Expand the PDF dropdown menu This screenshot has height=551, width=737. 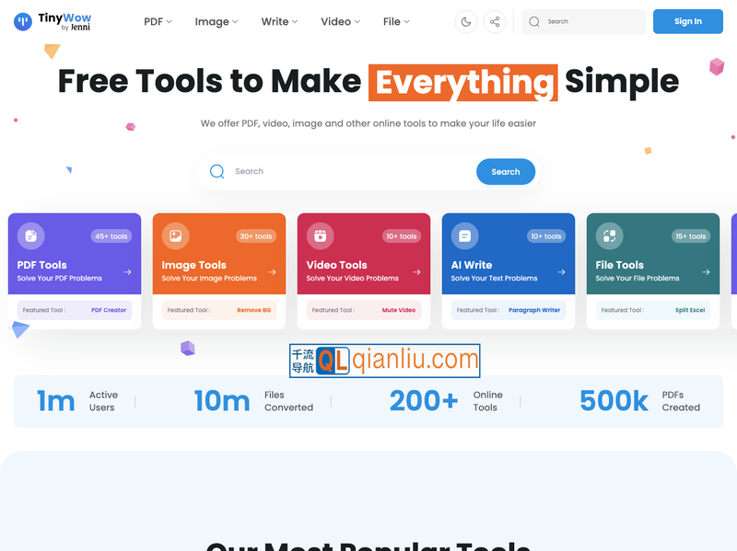(158, 21)
